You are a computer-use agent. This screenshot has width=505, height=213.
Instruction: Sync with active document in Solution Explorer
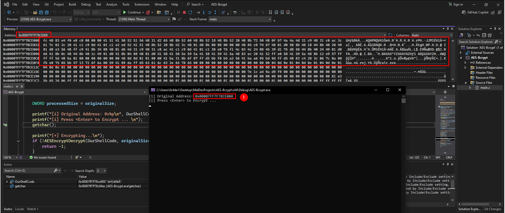(478, 35)
